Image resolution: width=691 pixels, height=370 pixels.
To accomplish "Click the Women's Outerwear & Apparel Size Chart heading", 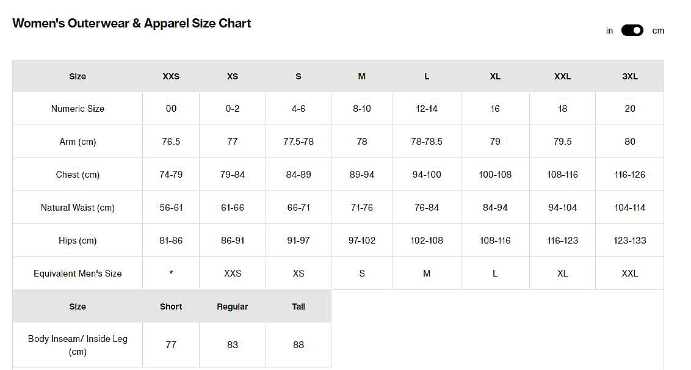I will click(132, 24).
